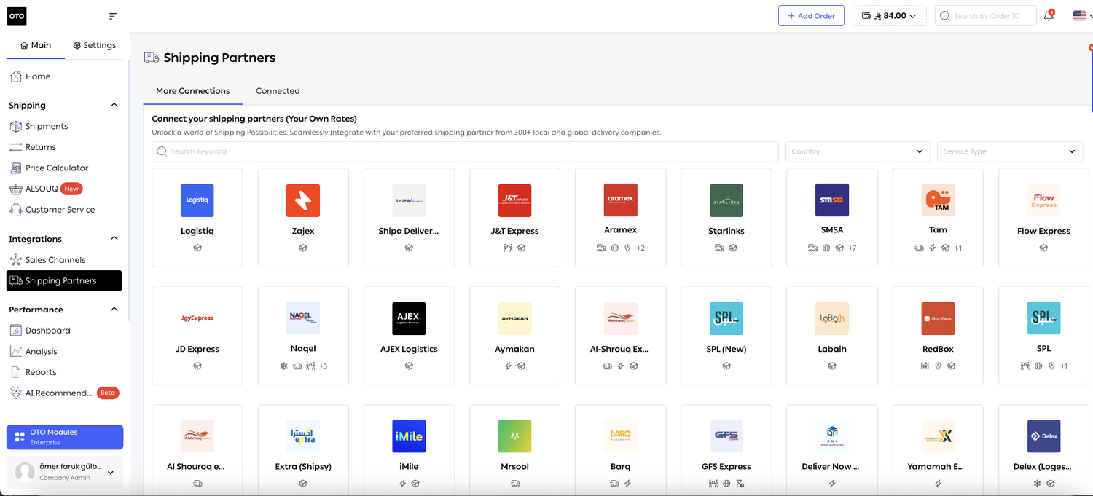The height and width of the screenshot is (496, 1093).
Task: Switch to the Settings tab
Action: [x=95, y=45]
